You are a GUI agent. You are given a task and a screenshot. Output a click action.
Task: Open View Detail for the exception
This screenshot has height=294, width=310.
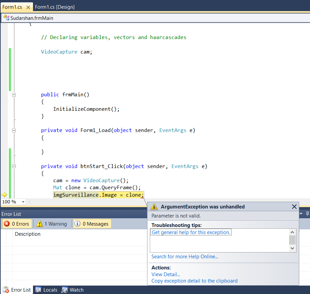tap(165, 274)
